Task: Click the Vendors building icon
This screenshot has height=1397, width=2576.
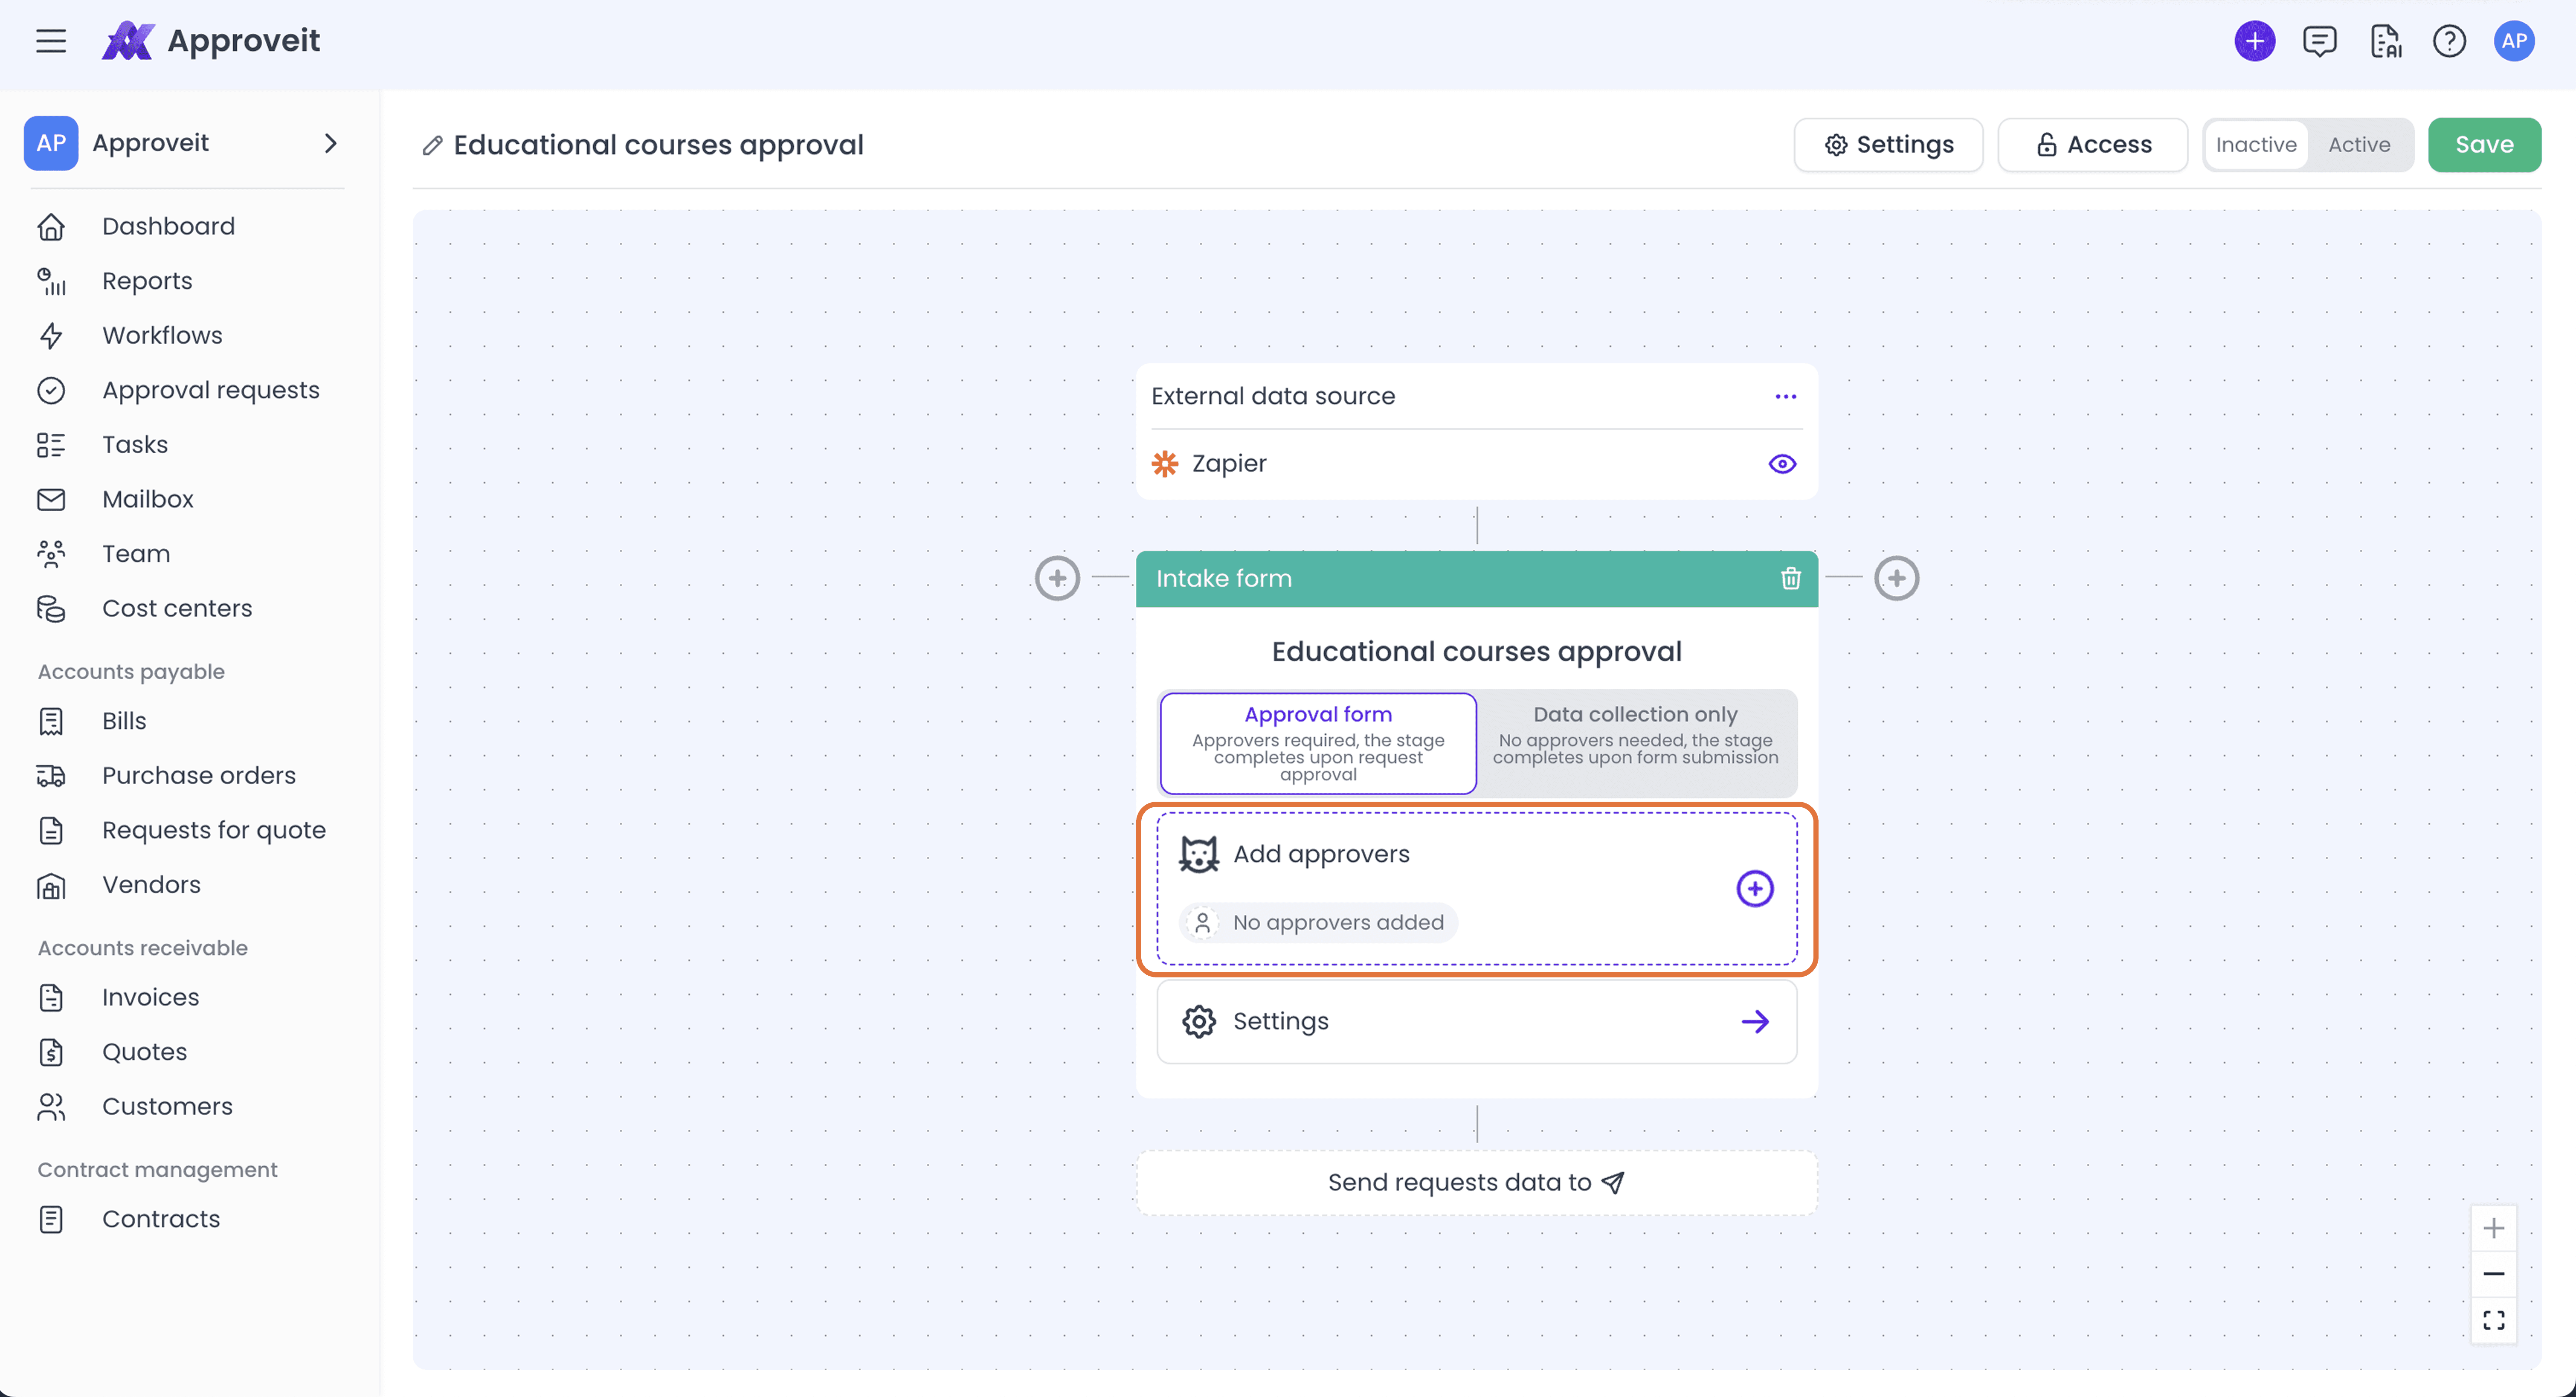Action: (51, 886)
